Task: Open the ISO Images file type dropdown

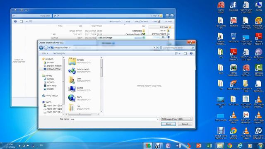Action: point(177,119)
